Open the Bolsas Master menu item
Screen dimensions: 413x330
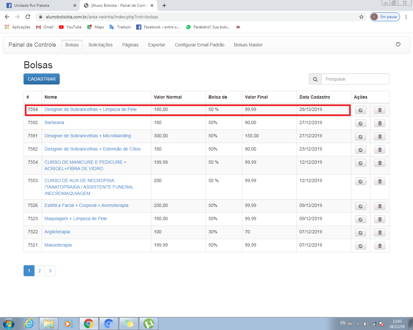[248, 45]
